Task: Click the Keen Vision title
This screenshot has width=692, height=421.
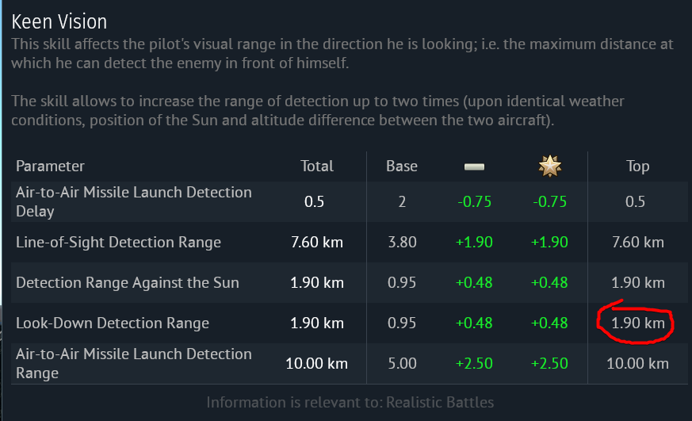Action: point(59,21)
